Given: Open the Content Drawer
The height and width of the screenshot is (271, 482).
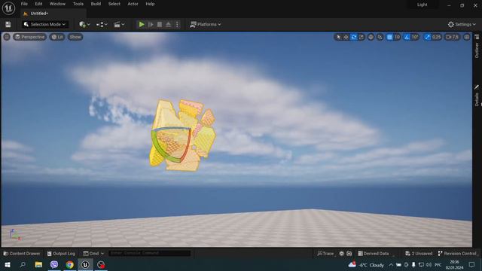Looking at the screenshot, I should tap(22, 254).
